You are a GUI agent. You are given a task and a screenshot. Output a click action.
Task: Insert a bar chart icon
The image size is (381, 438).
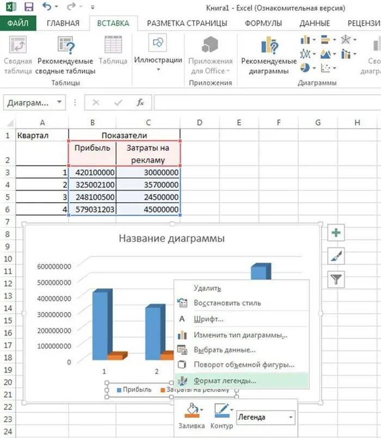[x=325, y=40]
